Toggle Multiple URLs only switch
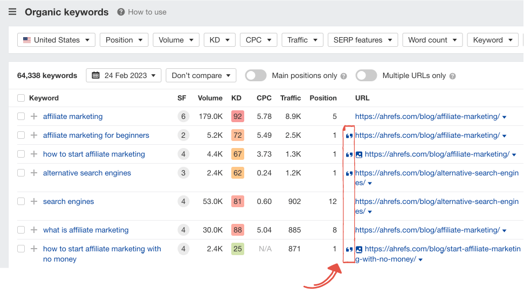 pyautogui.click(x=366, y=75)
